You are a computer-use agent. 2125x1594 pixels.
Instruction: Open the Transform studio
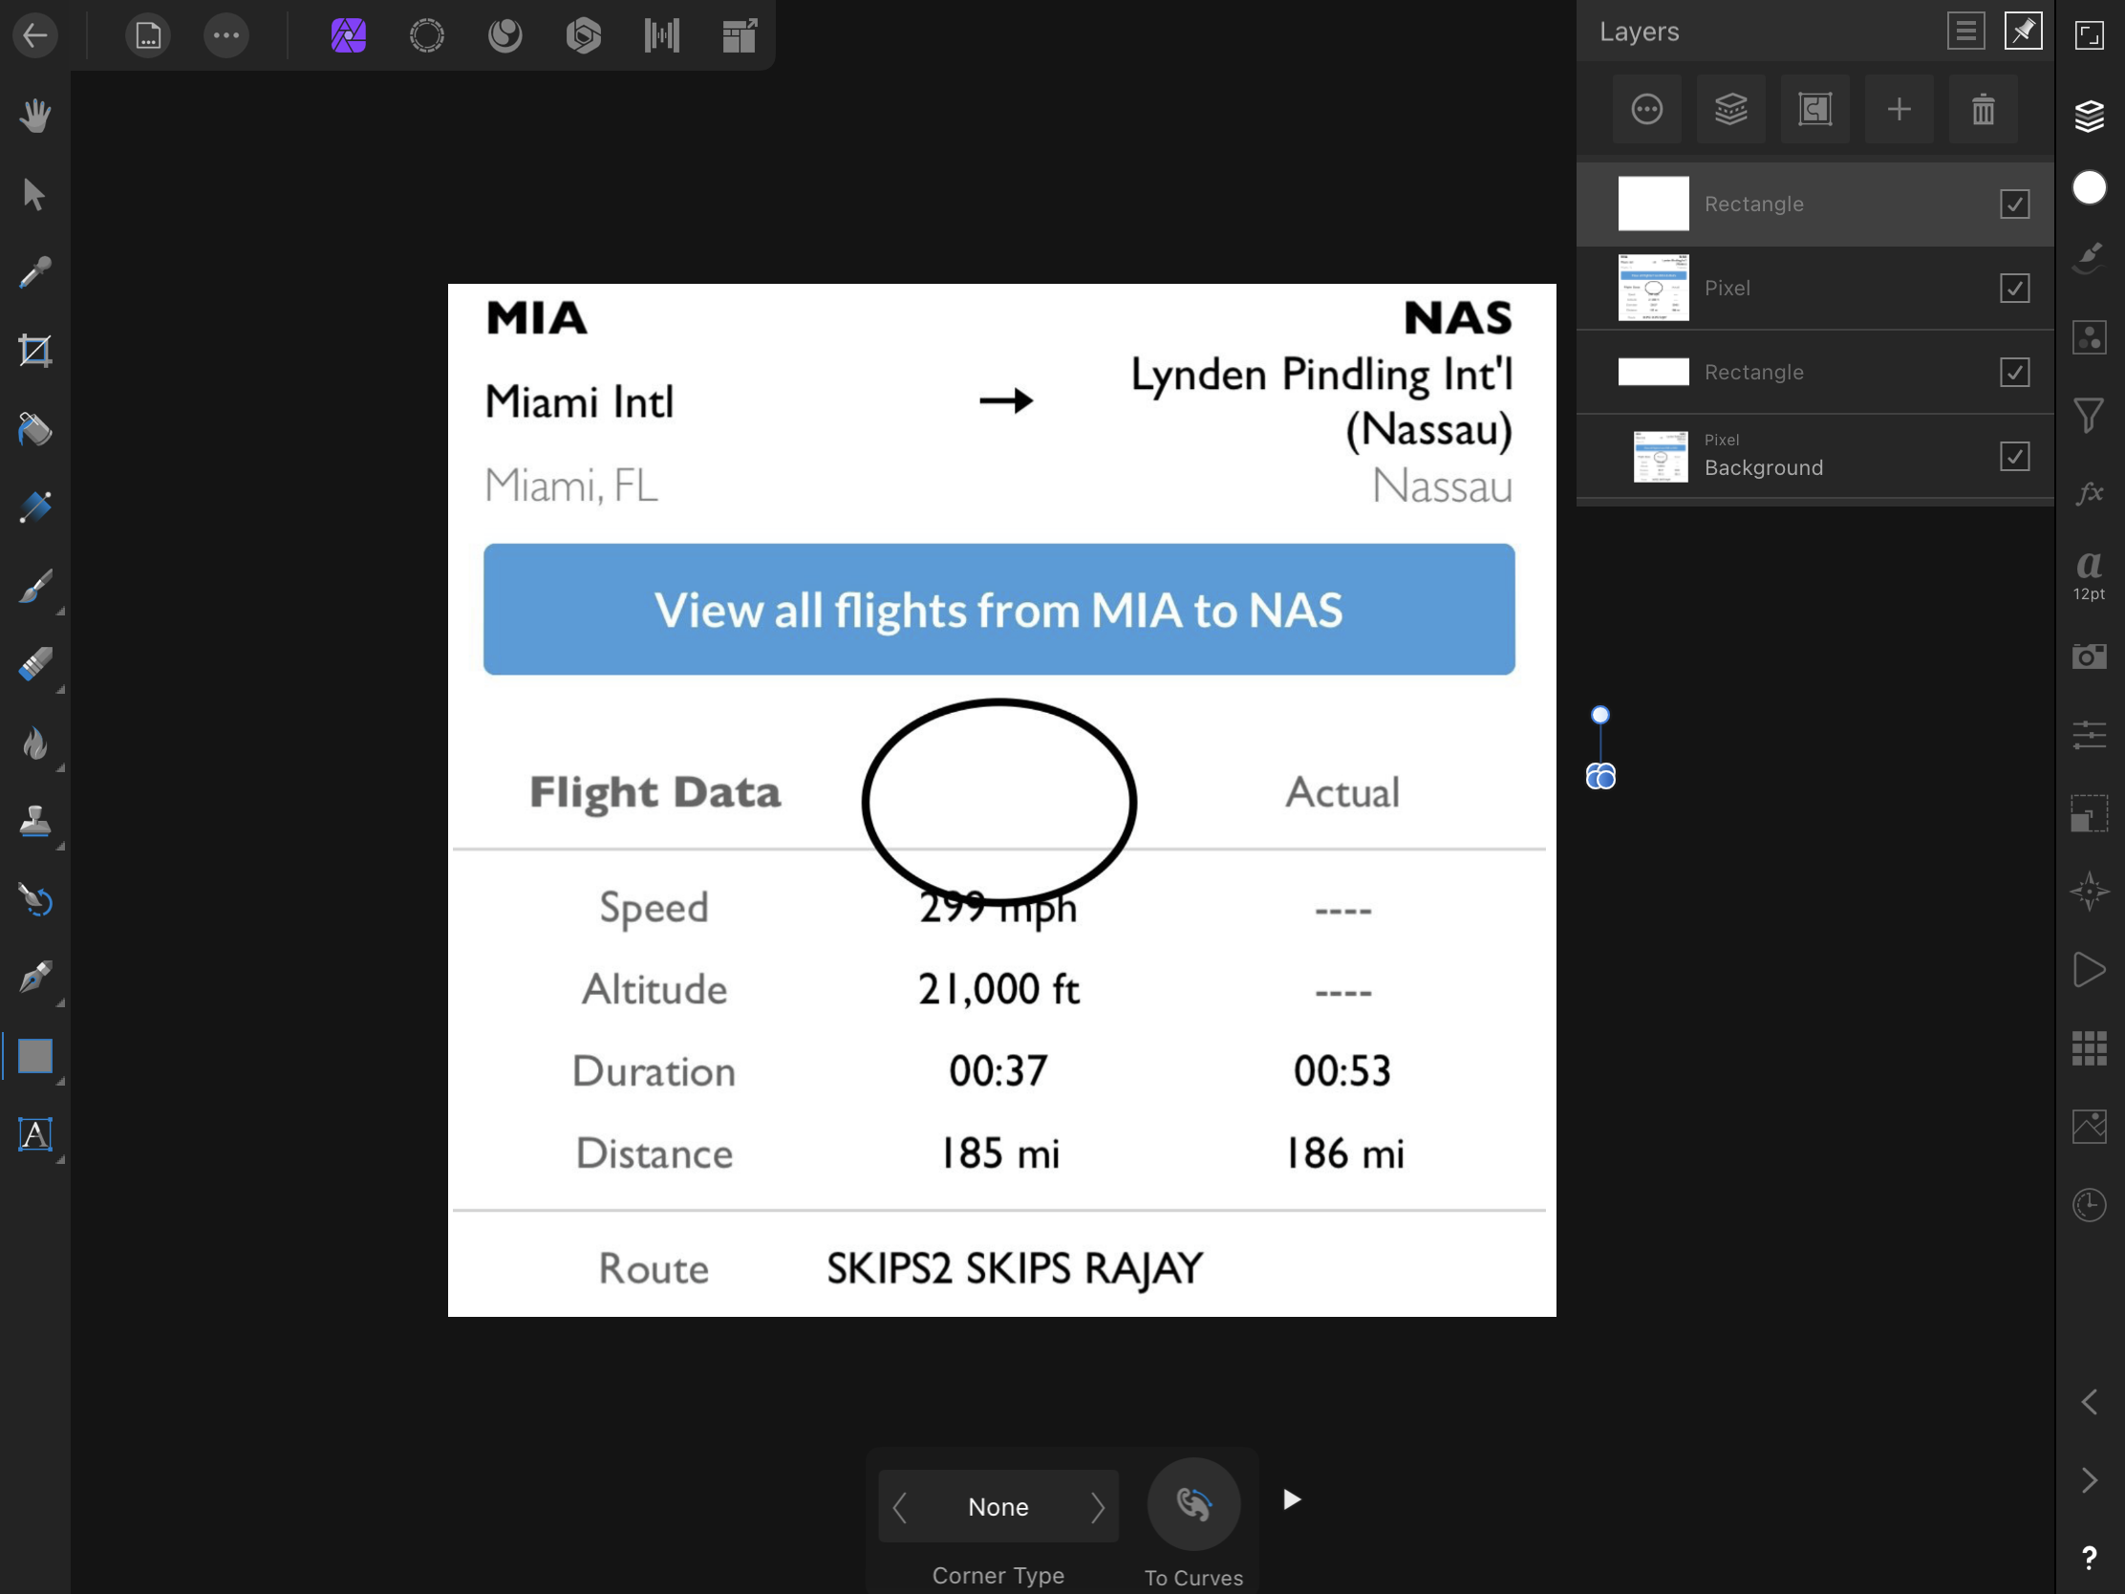(x=2090, y=813)
